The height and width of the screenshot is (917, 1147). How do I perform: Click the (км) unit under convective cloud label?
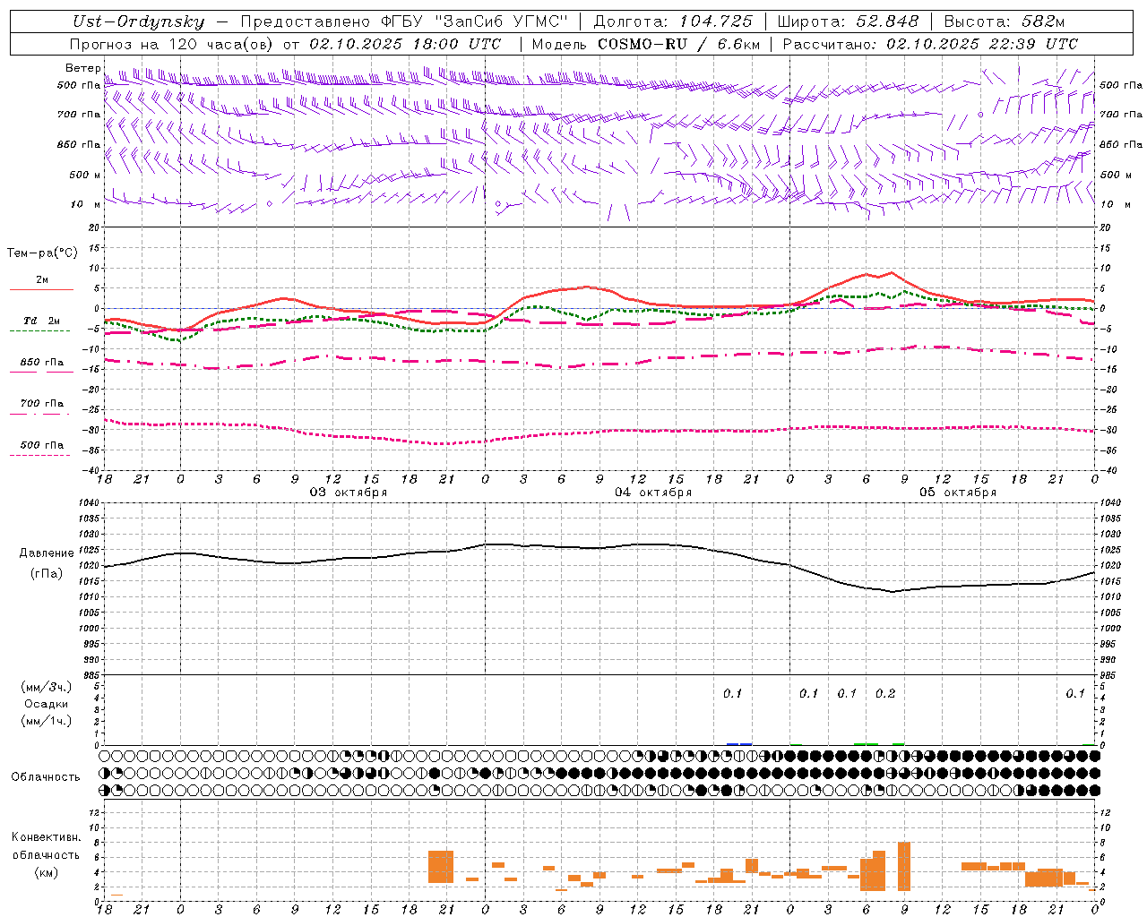click(46, 872)
